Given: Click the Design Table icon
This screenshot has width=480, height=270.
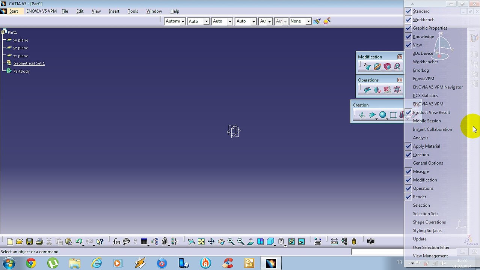Looking at the screenshot, I should pos(144,241).
